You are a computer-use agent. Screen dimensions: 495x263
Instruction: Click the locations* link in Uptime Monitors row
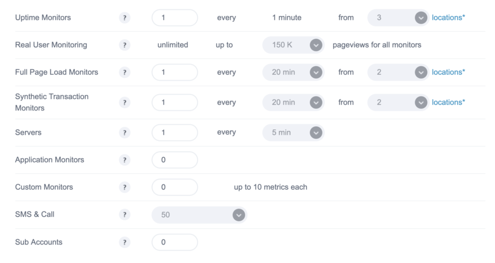448,18
